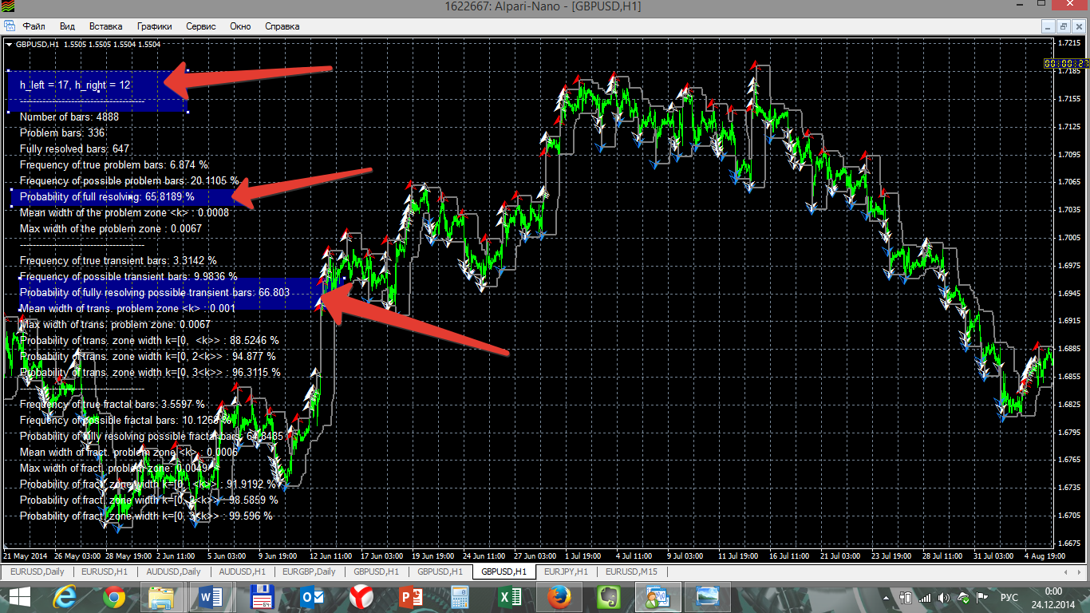1090x613 pixels.
Task: Click the MetaTrader icon in title bar
Action: tap(10, 7)
